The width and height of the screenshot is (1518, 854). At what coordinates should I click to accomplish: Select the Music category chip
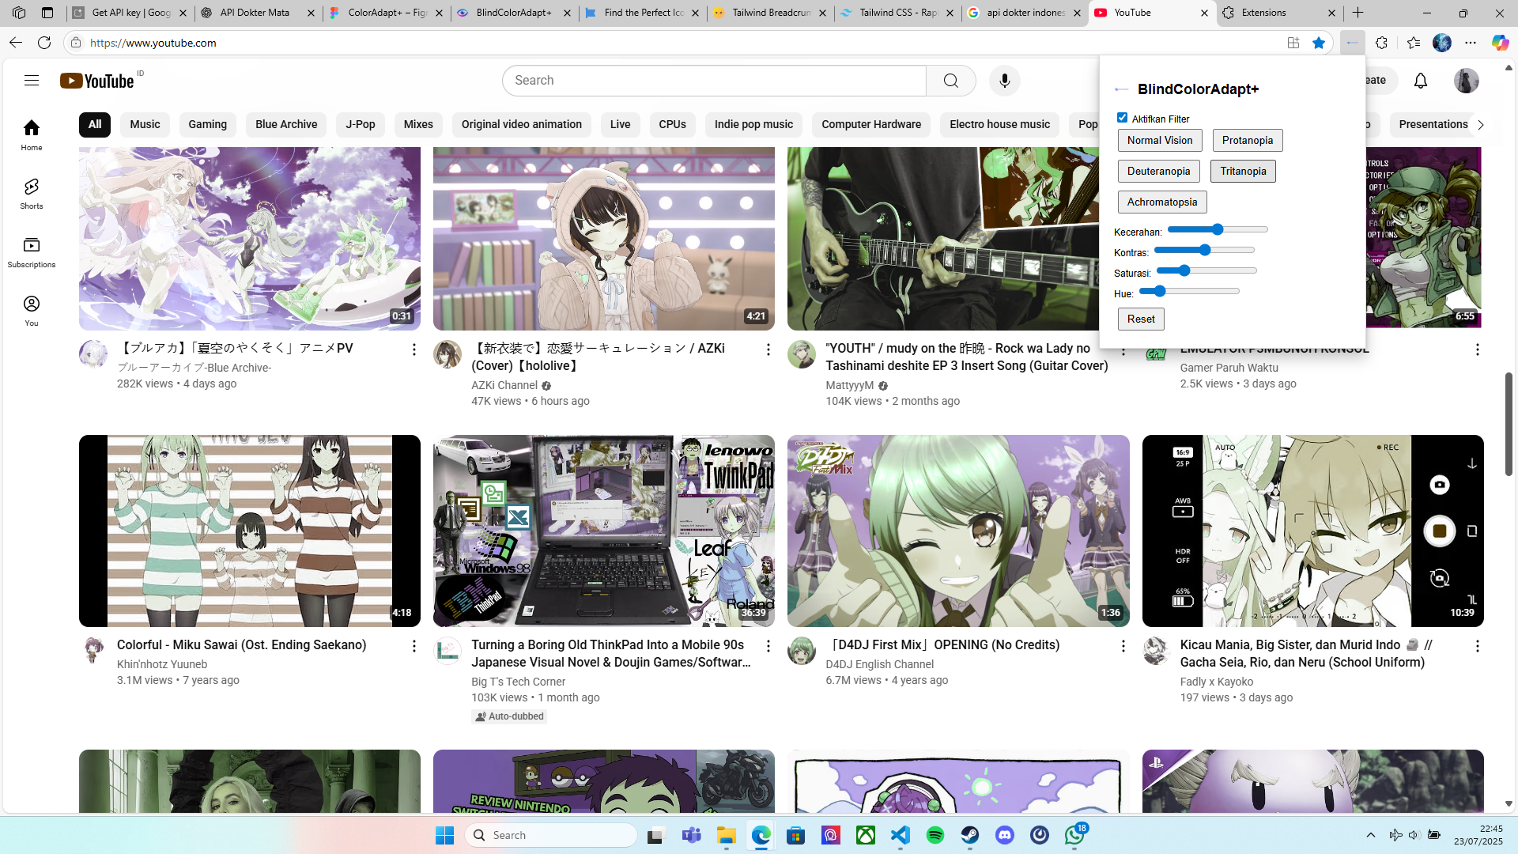click(145, 124)
